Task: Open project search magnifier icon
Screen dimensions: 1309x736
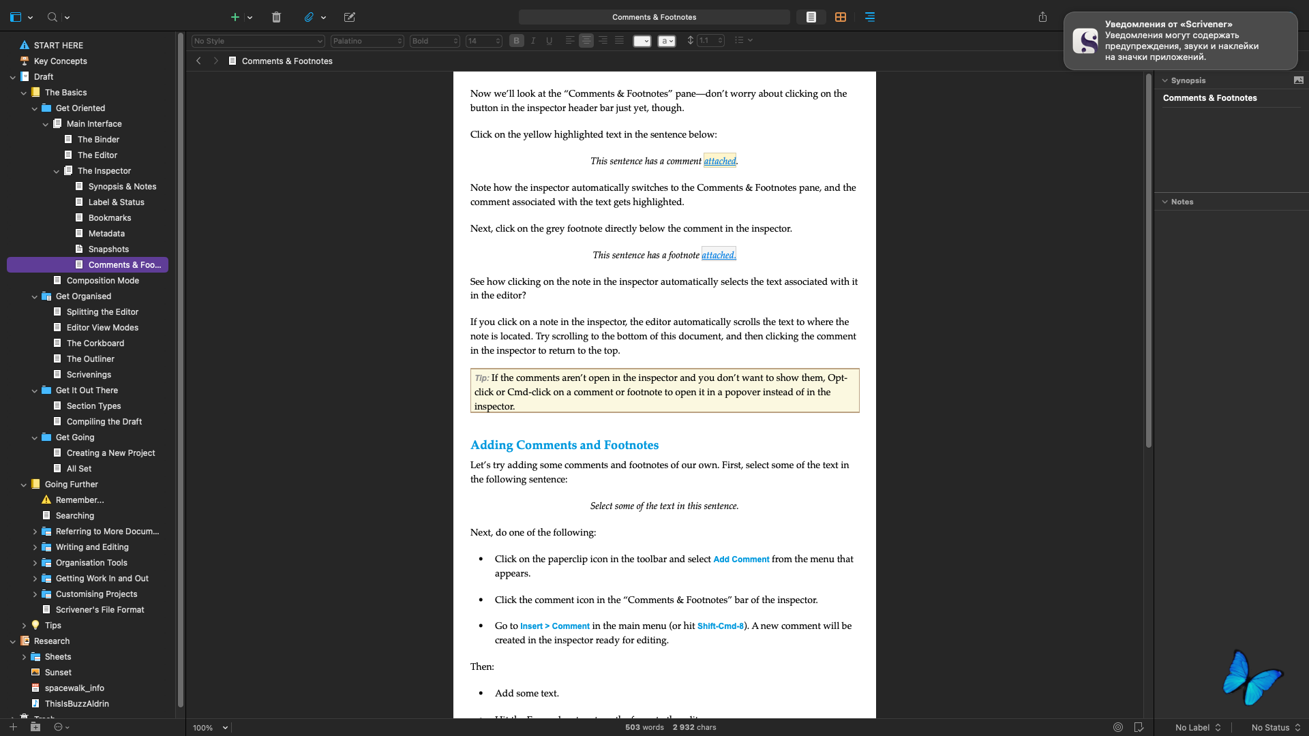Action: 52,17
